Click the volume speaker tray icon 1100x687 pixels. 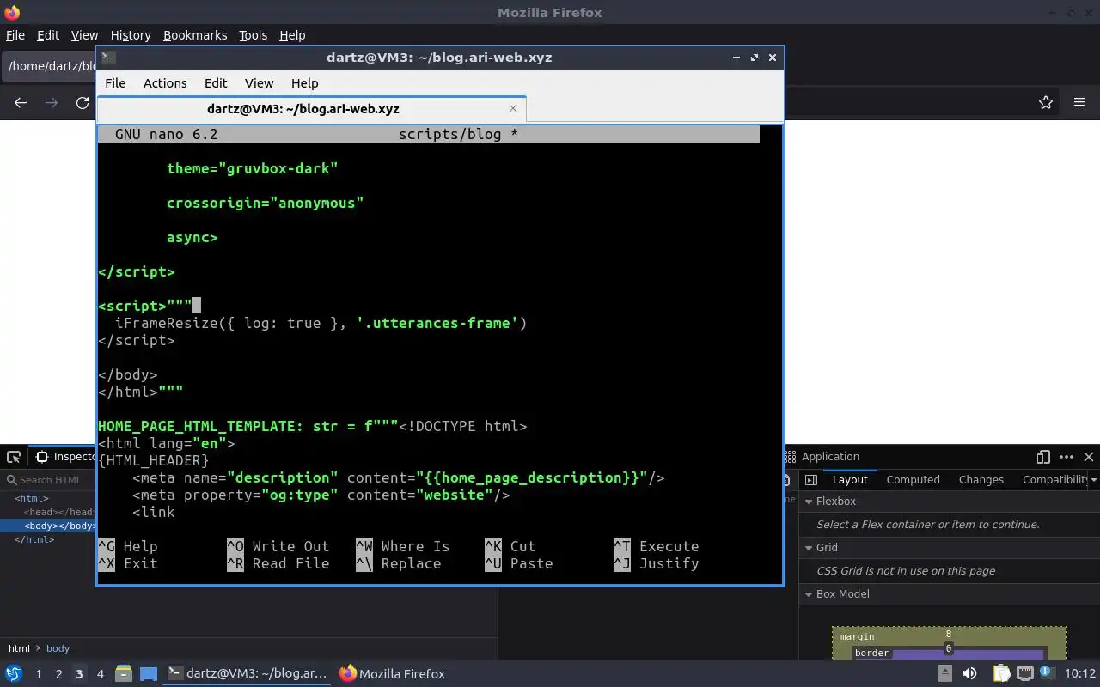(969, 673)
